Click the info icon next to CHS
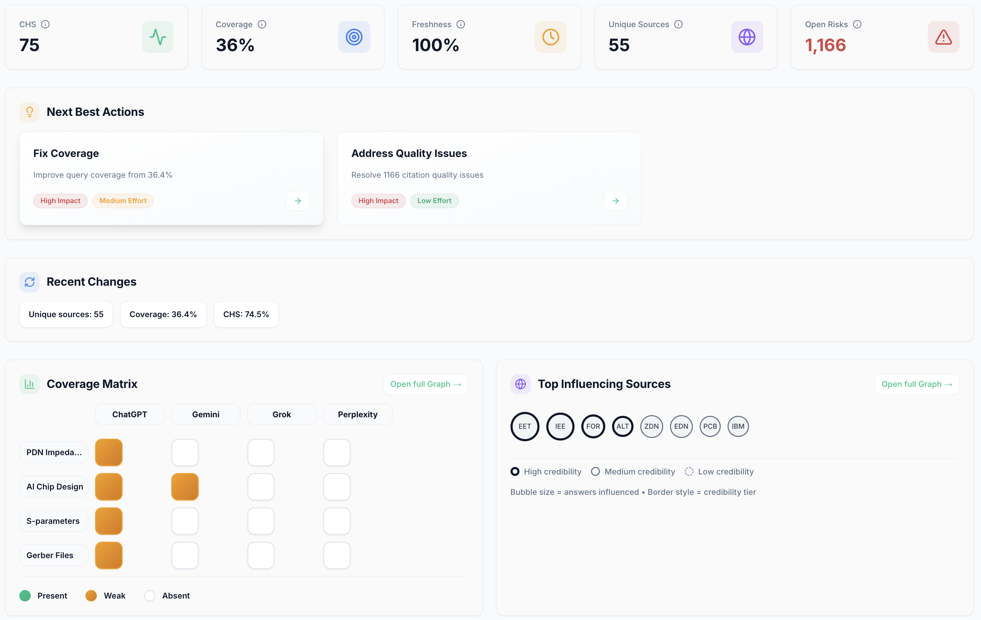981x620 pixels. point(46,24)
